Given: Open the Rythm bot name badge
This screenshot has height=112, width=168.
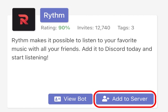Looking at the screenshot, I should tap(54, 15).
